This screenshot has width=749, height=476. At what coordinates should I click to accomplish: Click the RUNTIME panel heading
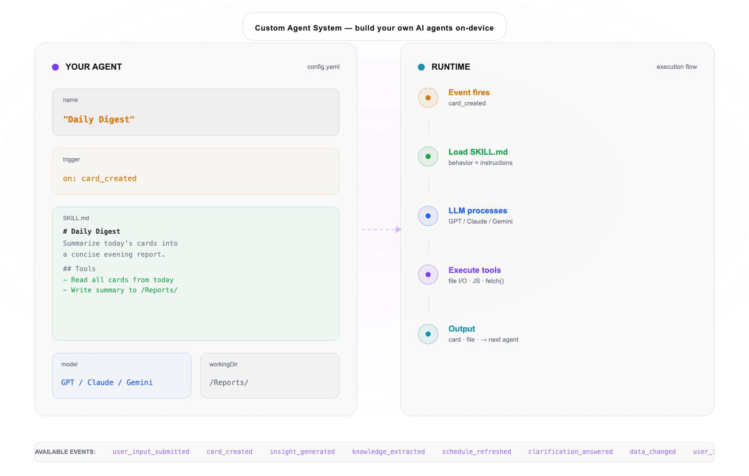(451, 67)
